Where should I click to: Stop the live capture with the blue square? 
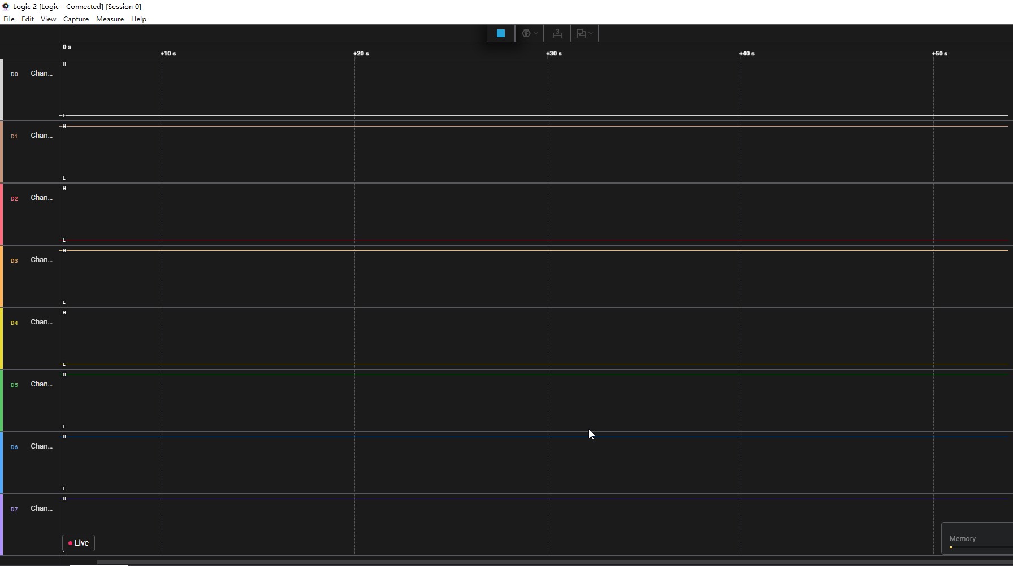[501, 33]
